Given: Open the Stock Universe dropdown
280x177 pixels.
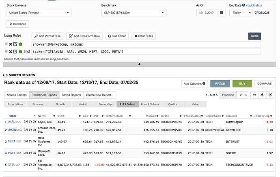Looking at the screenshot, I should click(39, 13).
